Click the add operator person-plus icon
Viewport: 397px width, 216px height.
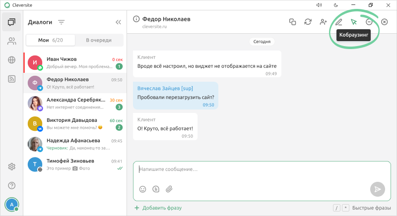pos(324,22)
